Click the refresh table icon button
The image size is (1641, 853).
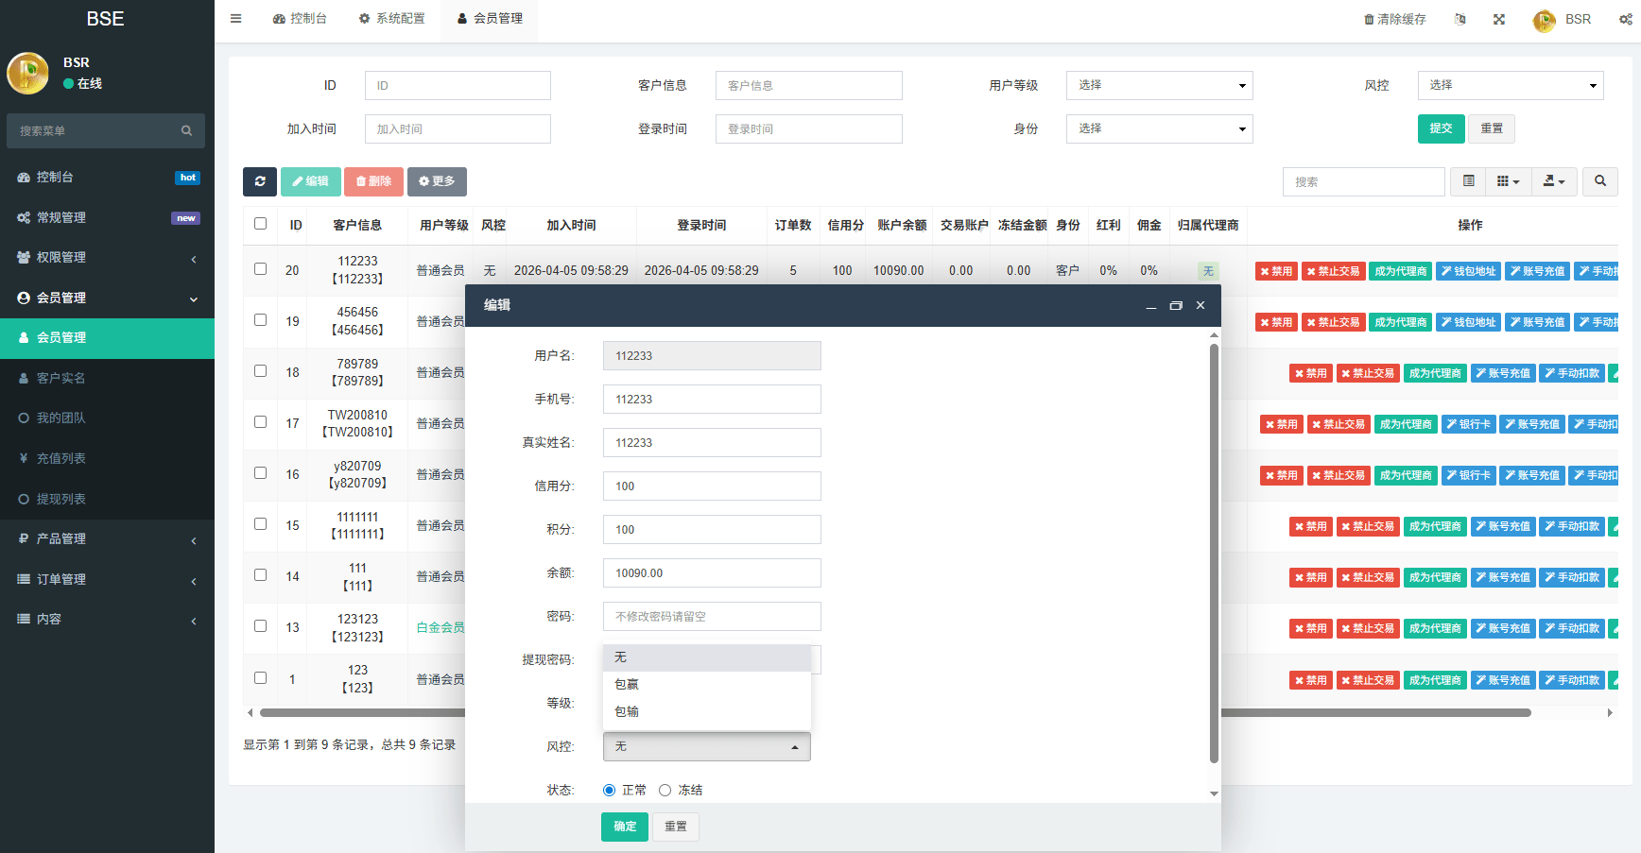point(260,181)
